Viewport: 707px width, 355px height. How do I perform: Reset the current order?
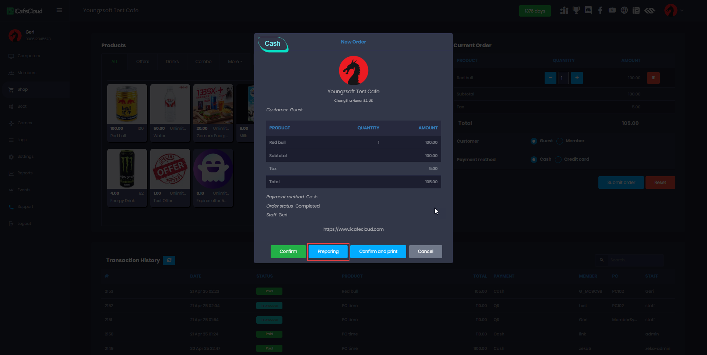click(x=660, y=182)
